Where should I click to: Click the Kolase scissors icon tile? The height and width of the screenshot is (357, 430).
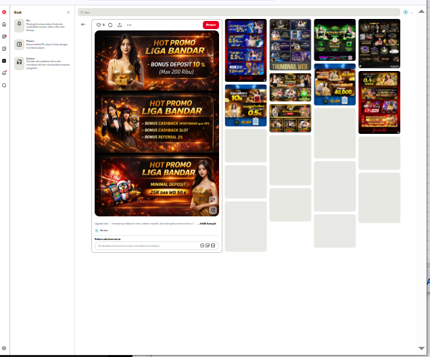pyautogui.click(x=19, y=63)
